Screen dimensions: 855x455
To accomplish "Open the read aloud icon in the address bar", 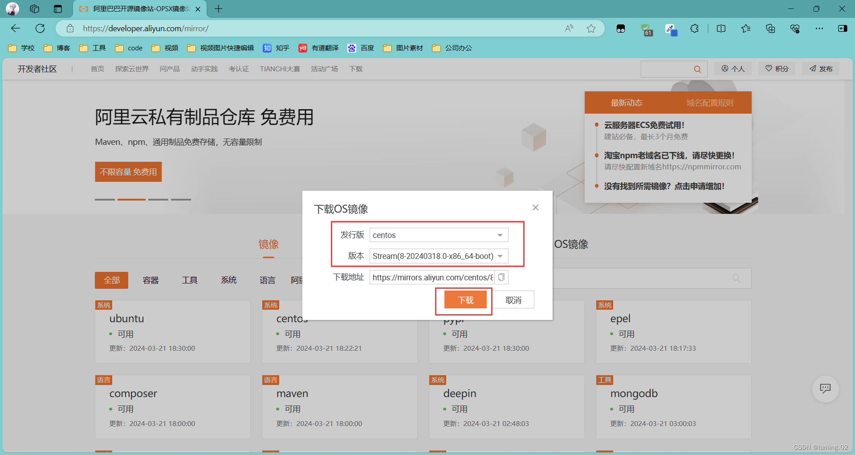I will pos(569,29).
